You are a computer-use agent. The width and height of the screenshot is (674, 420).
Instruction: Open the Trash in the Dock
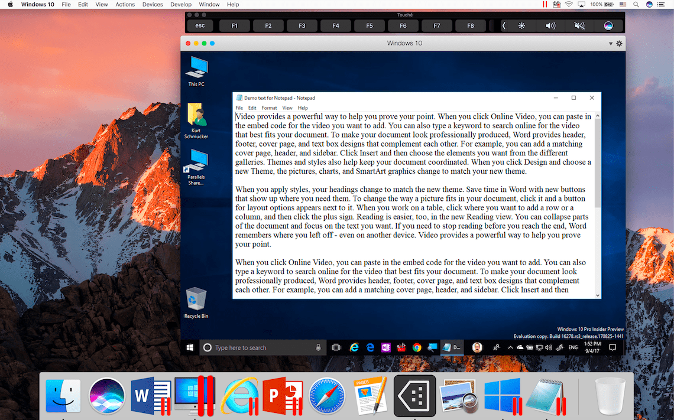point(610,396)
